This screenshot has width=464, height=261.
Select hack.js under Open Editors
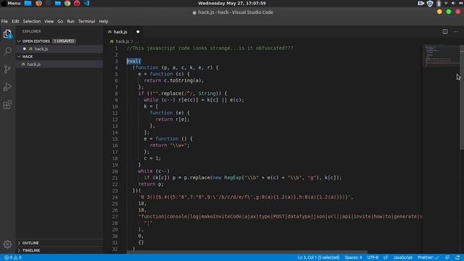pyautogui.click(x=59, y=49)
